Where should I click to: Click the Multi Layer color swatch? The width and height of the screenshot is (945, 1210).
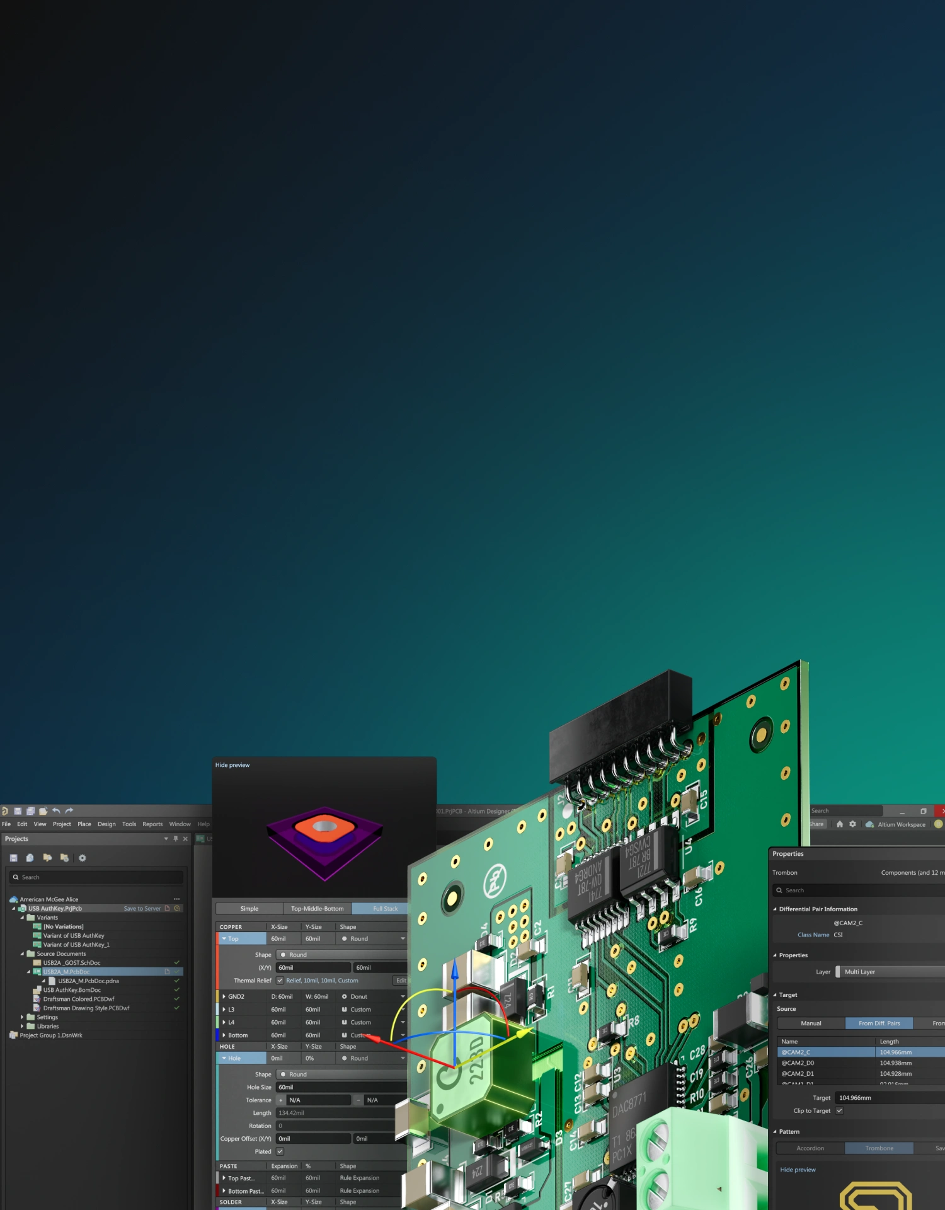(x=838, y=972)
